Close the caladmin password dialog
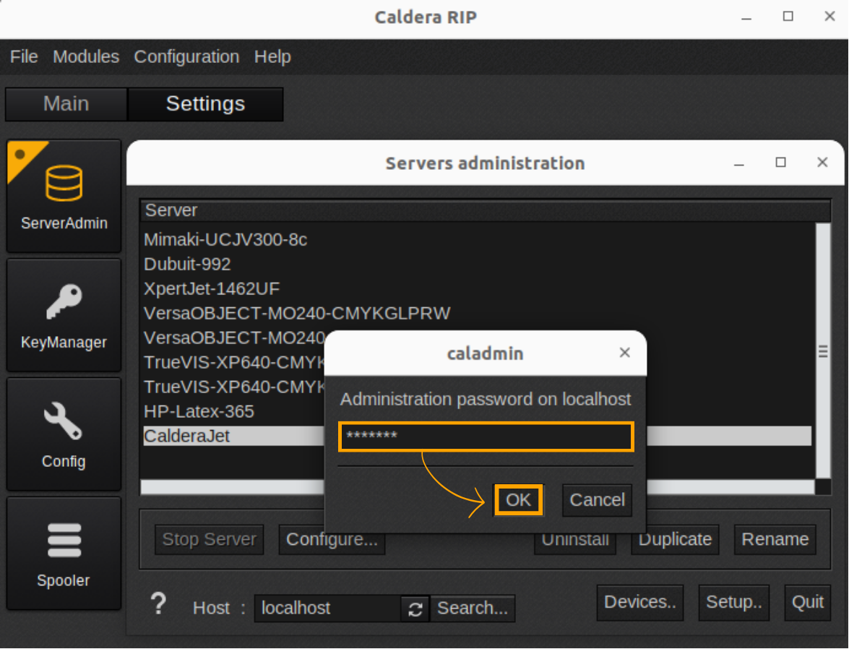Screen dimensions: 849x649 [x=625, y=353]
